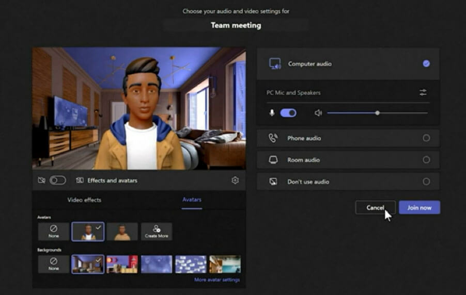This screenshot has height=295, width=466.
Task: Select the checked avatar with yellow jacket
Action: (88, 232)
